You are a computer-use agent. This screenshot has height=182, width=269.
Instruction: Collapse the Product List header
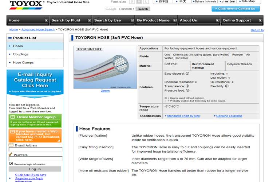click(x=35, y=38)
